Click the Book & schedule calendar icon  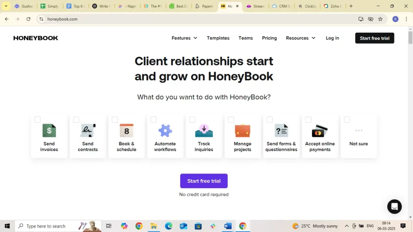point(126,130)
